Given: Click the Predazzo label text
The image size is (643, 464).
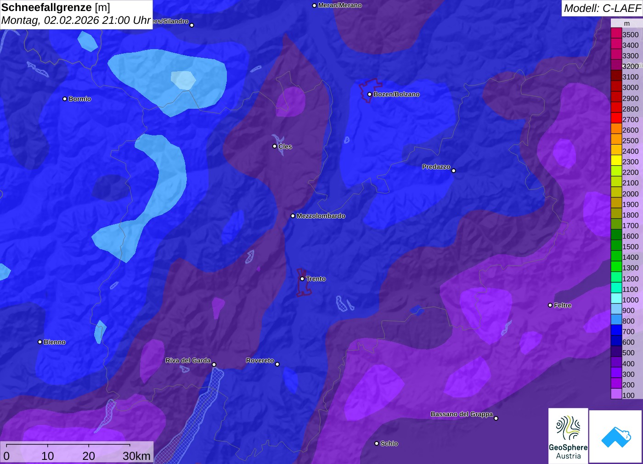Looking at the screenshot, I should tap(436, 167).
